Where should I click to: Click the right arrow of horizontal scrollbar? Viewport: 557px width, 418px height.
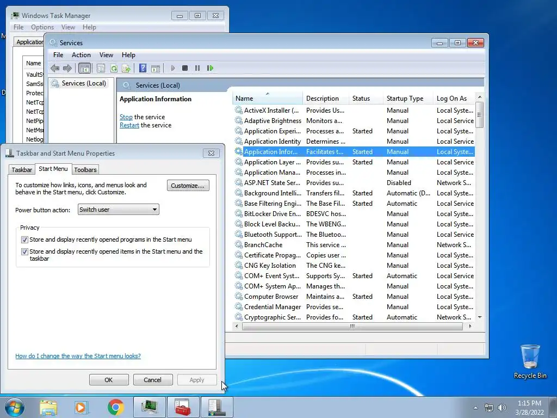471,326
